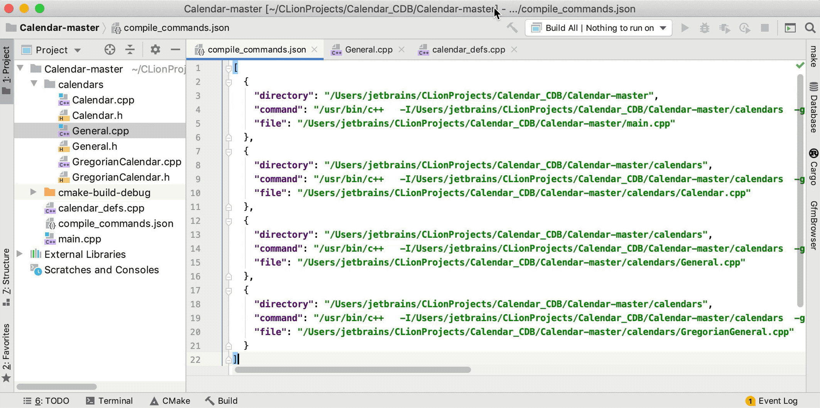Collapse all nodes in the Project tree
Viewport: 820px width, 408px height.
130,50
